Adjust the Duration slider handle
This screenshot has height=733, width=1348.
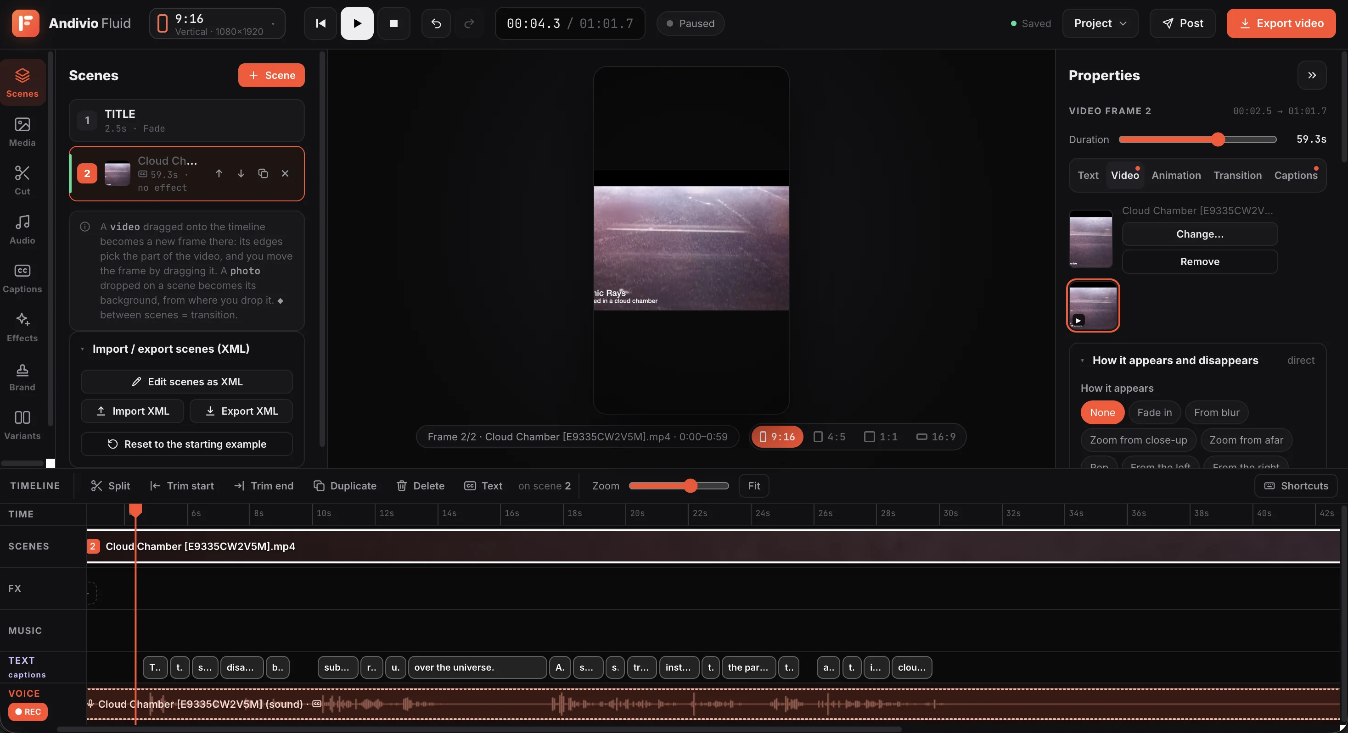point(1218,139)
